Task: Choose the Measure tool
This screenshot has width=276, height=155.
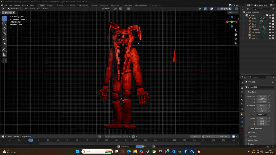Action: click(x=4, y=55)
